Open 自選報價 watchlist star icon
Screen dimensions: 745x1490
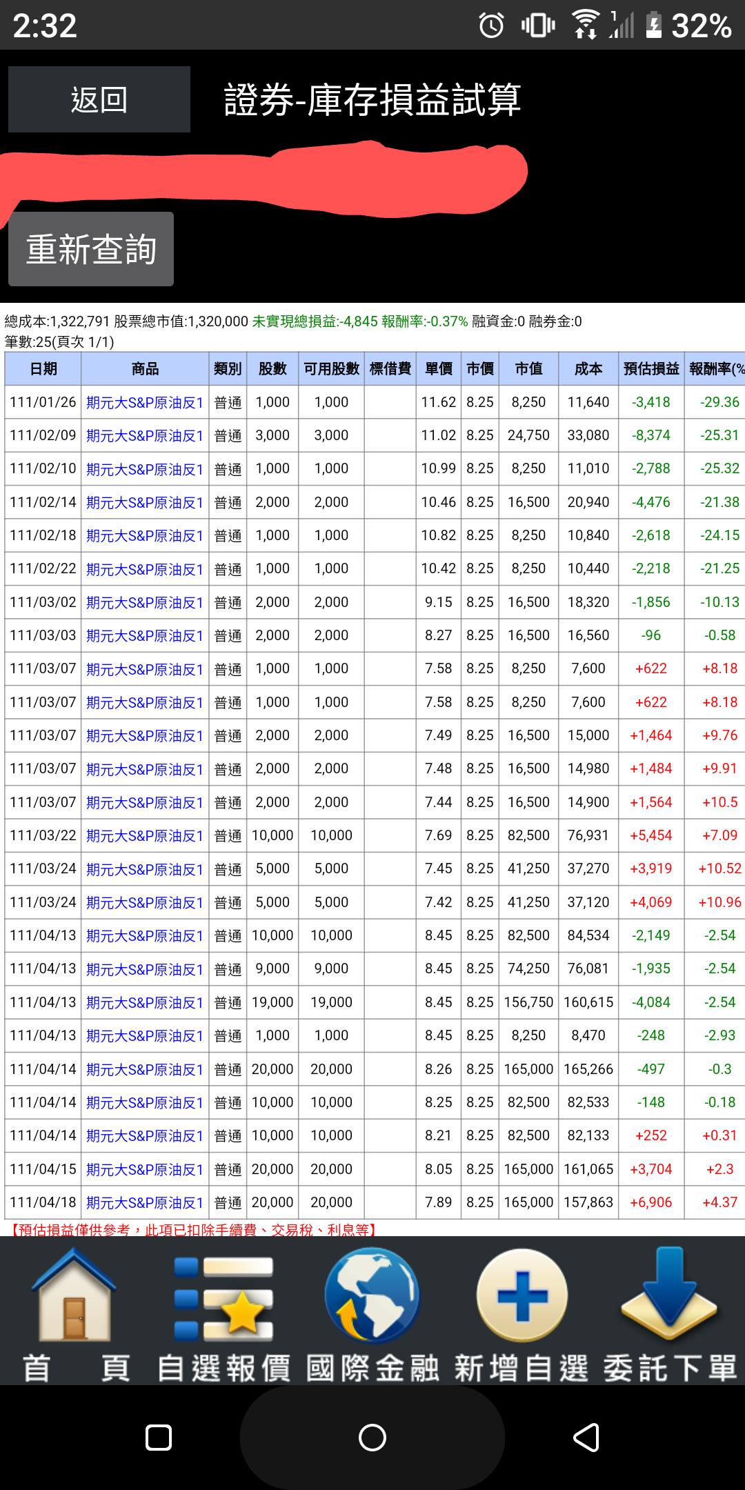[224, 1297]
